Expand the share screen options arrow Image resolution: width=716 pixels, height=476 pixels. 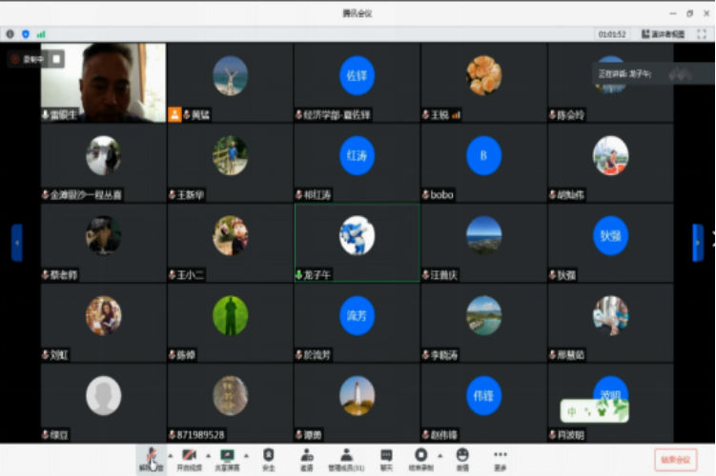pyautogui.click(x=247, y=455)
